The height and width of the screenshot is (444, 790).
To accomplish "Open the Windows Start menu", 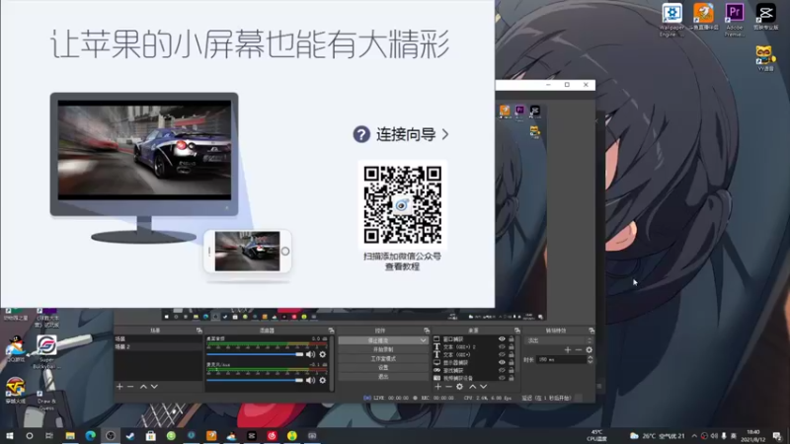I will [10, 435].
